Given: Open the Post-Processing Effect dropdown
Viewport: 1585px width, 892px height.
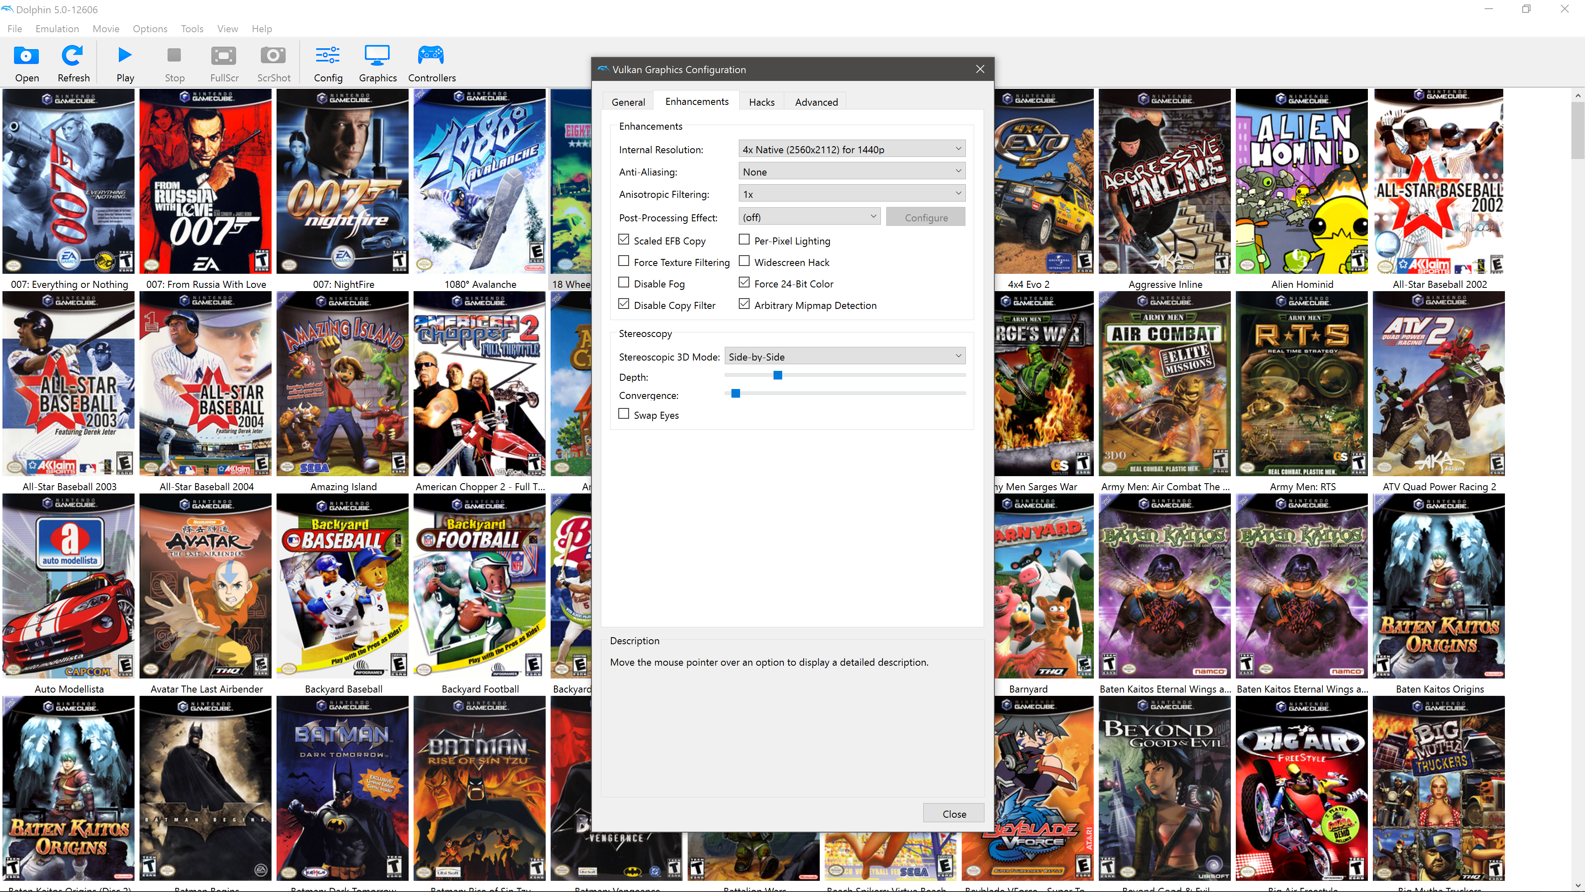Looking at the screenshot, I should (809, 217).
